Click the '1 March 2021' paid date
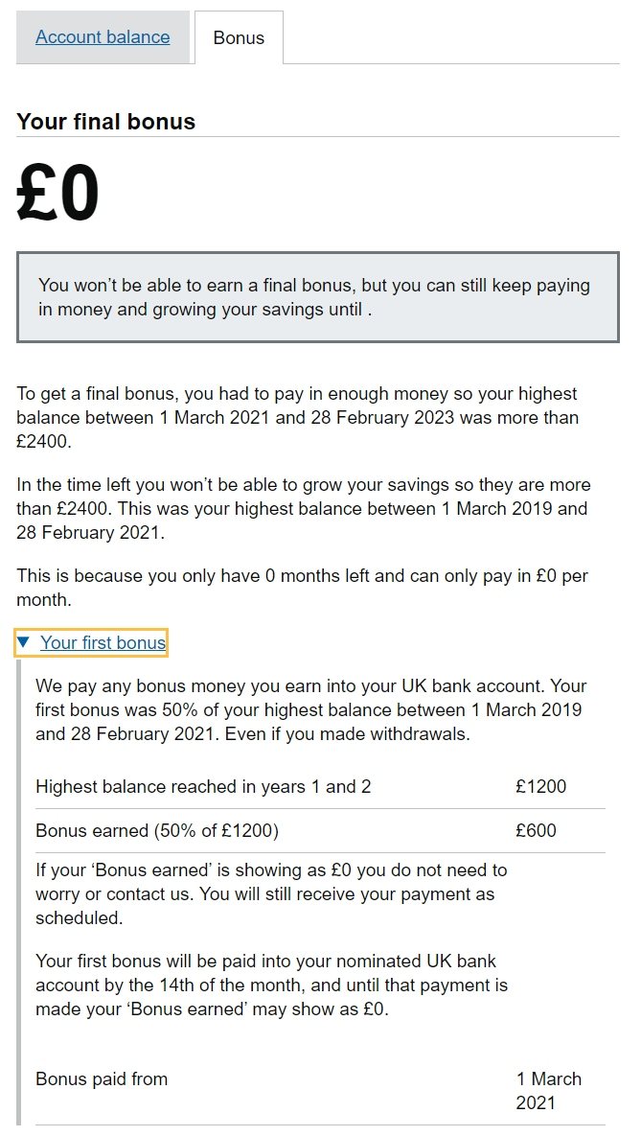 [548, 1091]
